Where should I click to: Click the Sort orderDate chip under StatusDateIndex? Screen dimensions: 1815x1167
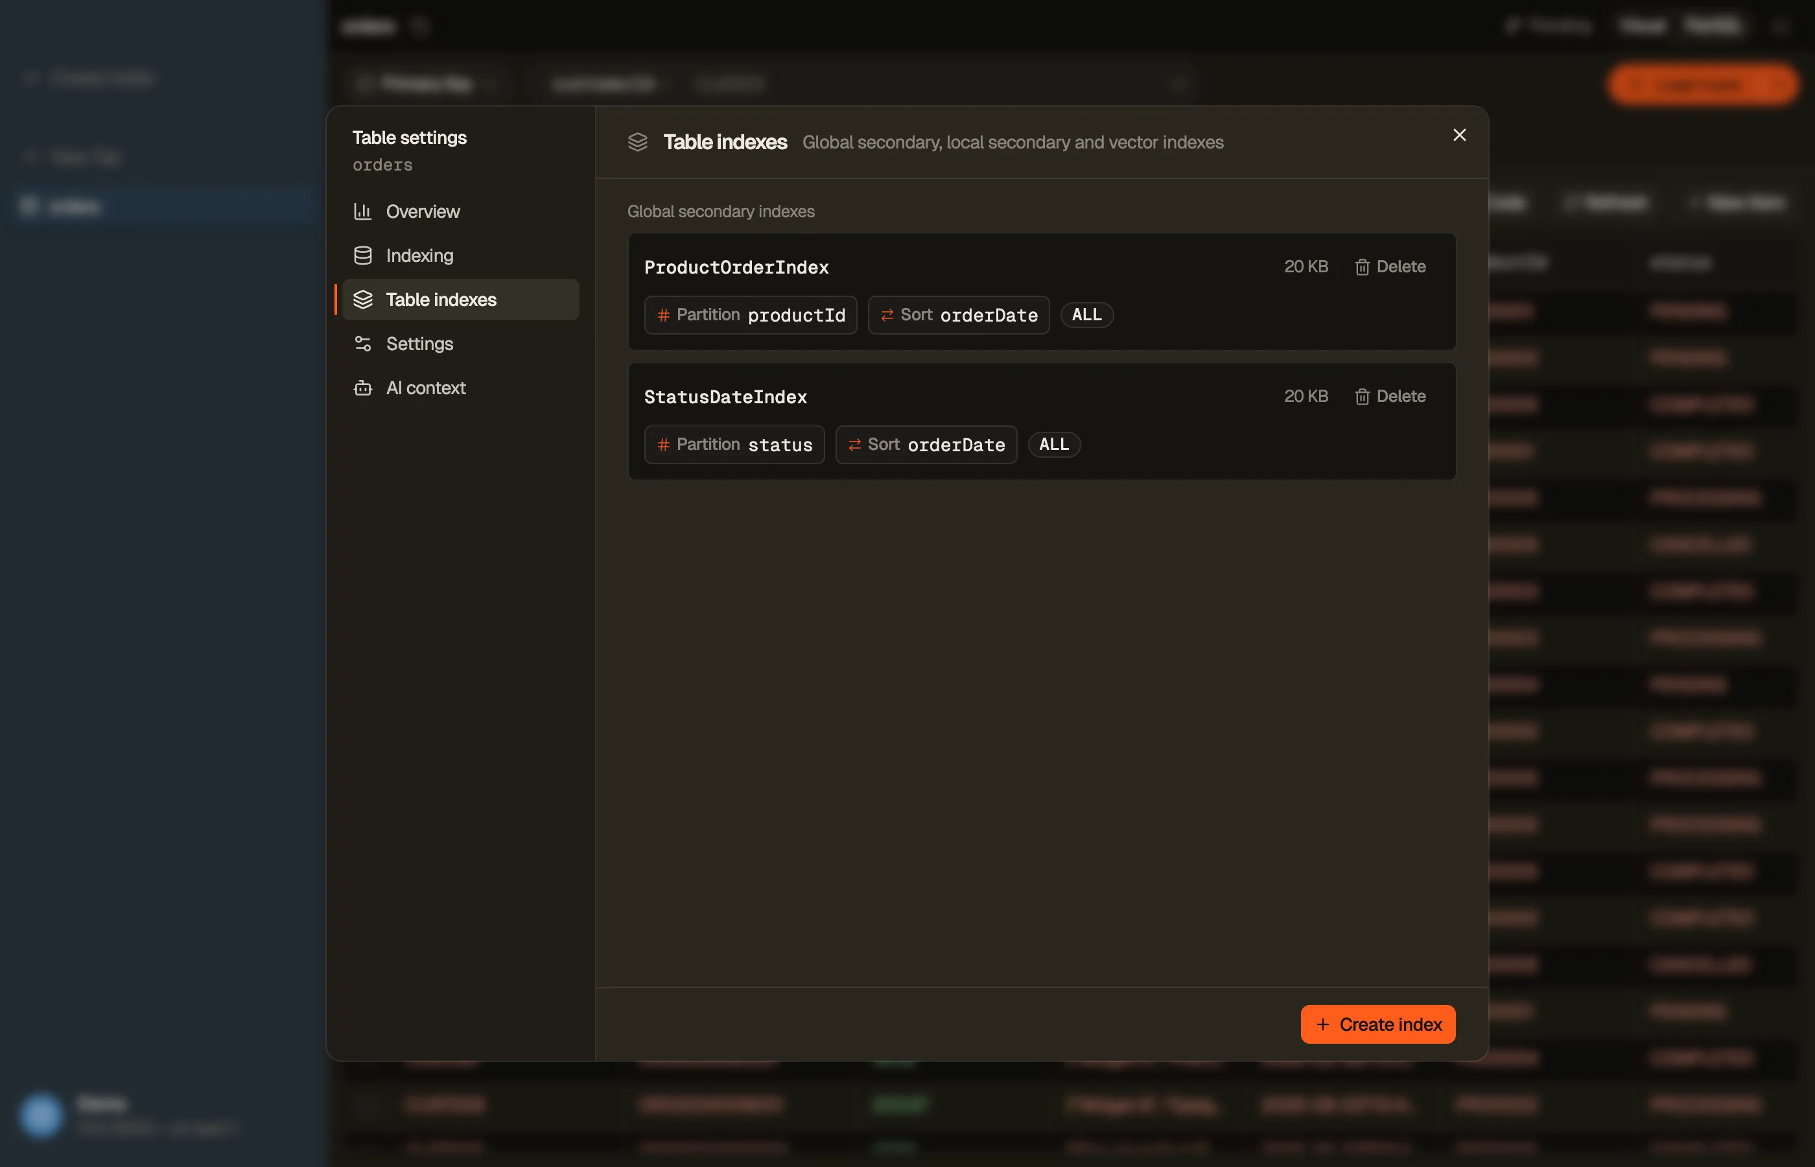pos(926,444)
